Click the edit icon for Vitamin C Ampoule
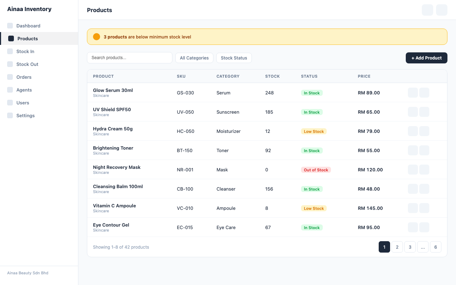The height and width of the screenshot is (285, 456). (413, 208)
